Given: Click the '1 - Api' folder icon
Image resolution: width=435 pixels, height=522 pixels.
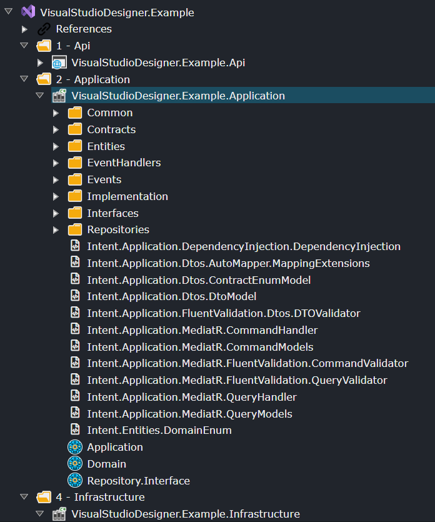Looking at the screenshot, I should pos(44,46).
